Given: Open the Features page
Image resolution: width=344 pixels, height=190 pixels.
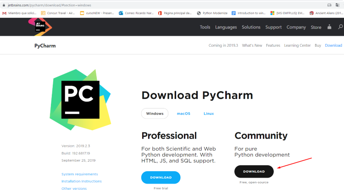Looking at the screenshot, I should pyautogui.click(x=273, y=45).
